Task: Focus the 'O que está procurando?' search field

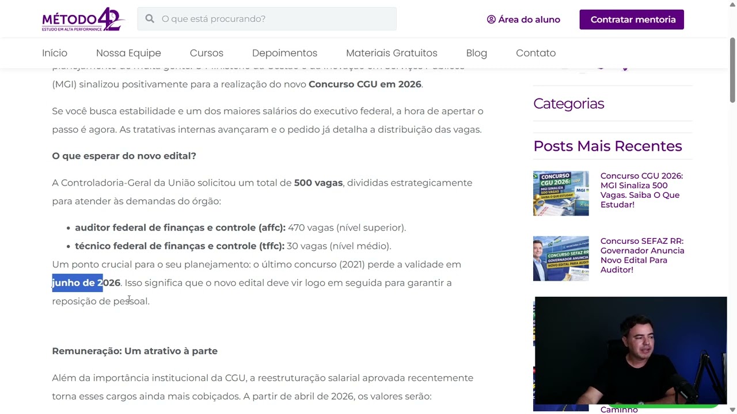Action: pyautogui.click(x=267, y=19)
